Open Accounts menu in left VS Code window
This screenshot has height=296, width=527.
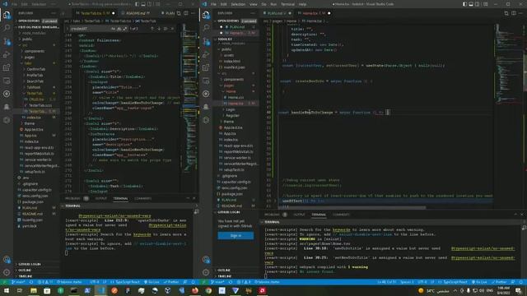7,259
